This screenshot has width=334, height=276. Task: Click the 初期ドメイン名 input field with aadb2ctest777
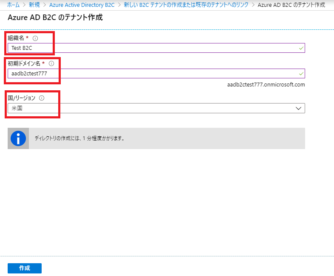tap(156, 73)
